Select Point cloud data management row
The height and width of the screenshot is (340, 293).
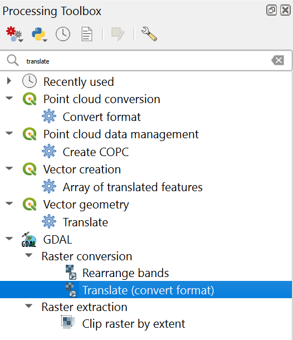pyautogui.click(x=146, y=134)
